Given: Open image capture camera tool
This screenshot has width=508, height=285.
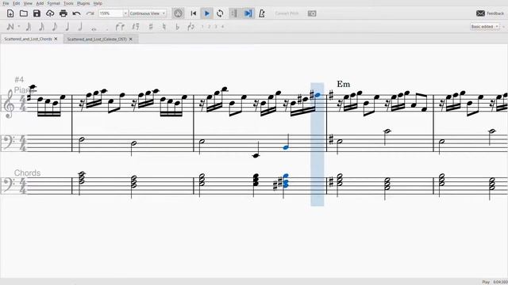Looking at the screenshot, I should [312, 13].
